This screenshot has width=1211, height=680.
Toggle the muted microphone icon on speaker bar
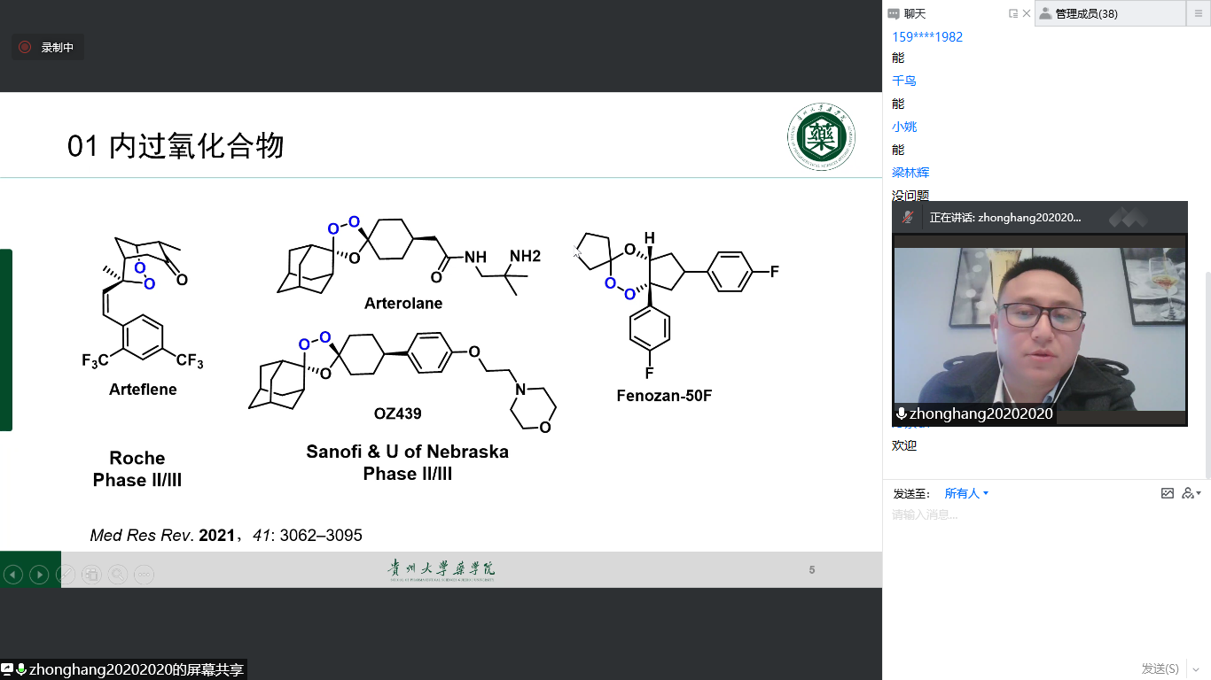[908, 217]
